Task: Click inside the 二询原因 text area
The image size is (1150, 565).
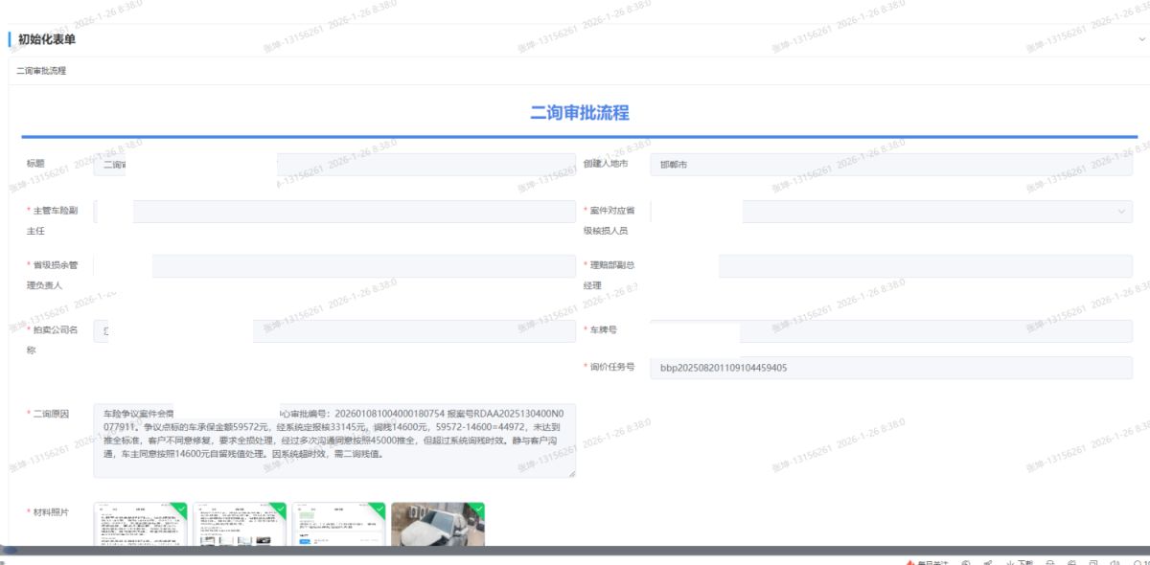Action: 334,440
